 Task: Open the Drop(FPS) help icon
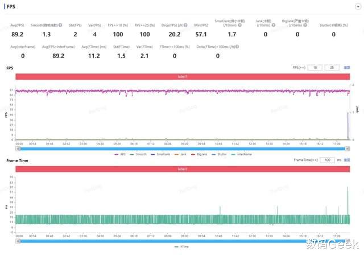[185, 25]
